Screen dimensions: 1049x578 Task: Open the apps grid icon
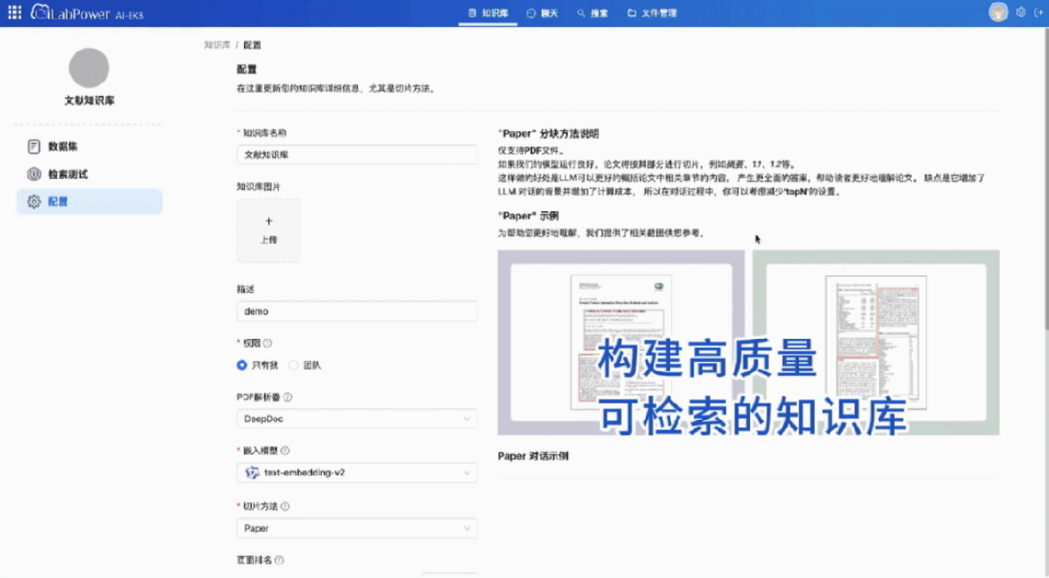pyautogui.click(x=14, y=12)
